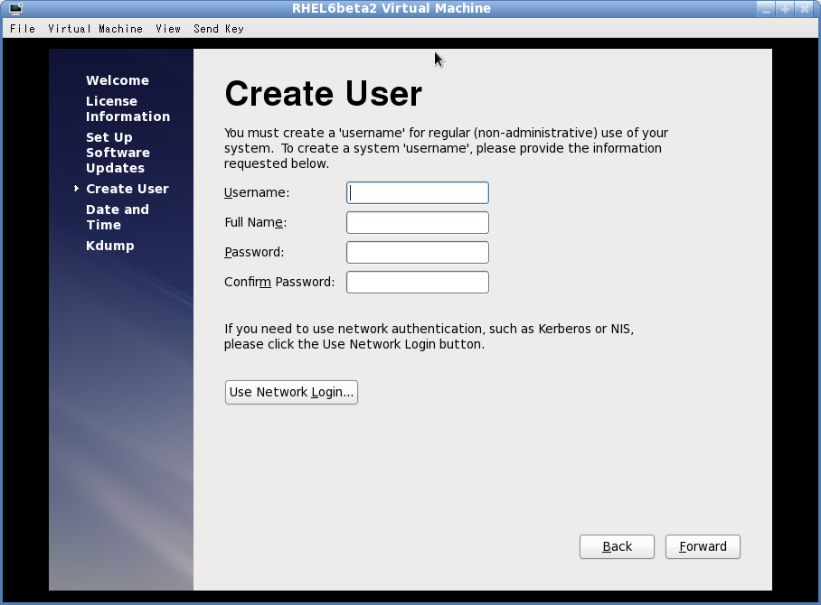The height and width of the screenshot is (605, 821).
Task: Go Back to the previous step
Action: tap(617, 547)
